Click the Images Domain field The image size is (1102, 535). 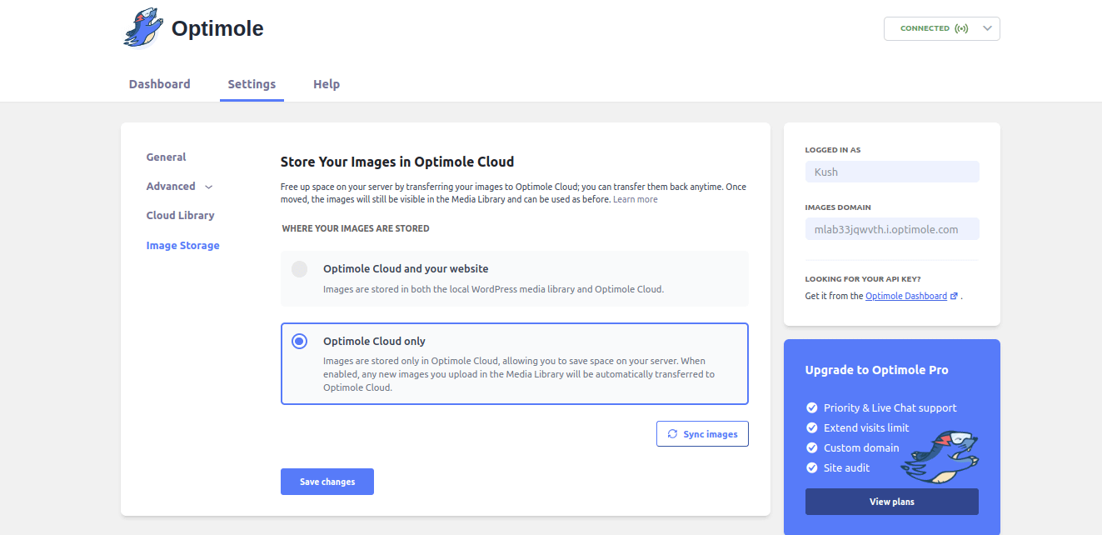(x=891, y=229)
